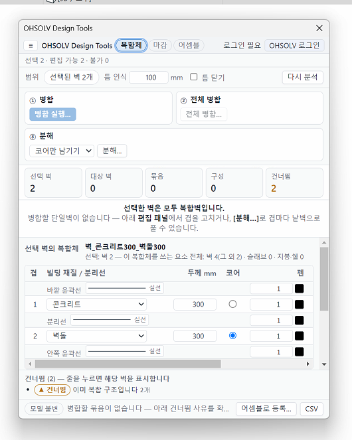Screen dimensions: 352x440
Task: Click the vertical scrollbar thumb
Action: pyautogui.click(x=324, y=279)
